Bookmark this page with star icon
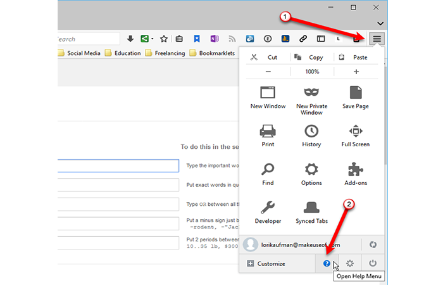Screen dimensions: 443x285 [164, 39]
